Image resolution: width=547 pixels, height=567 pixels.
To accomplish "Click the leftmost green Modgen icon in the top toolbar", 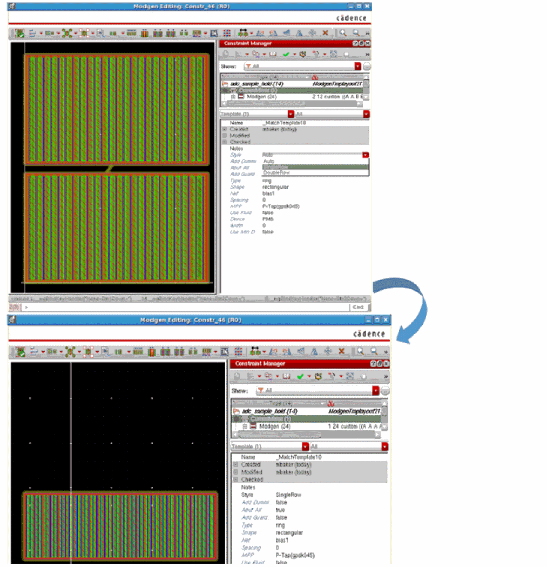I will point(20,34).
